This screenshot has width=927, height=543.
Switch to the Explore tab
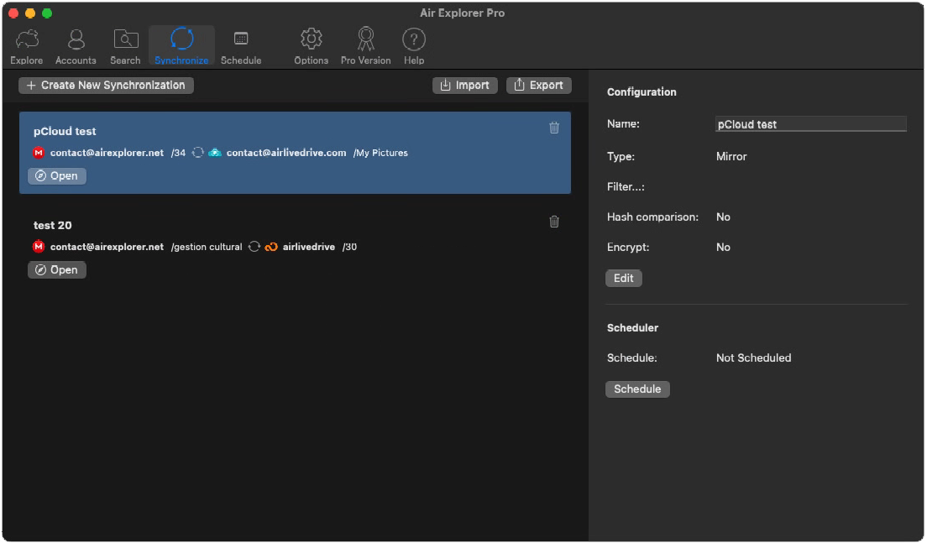pos(26,39)
